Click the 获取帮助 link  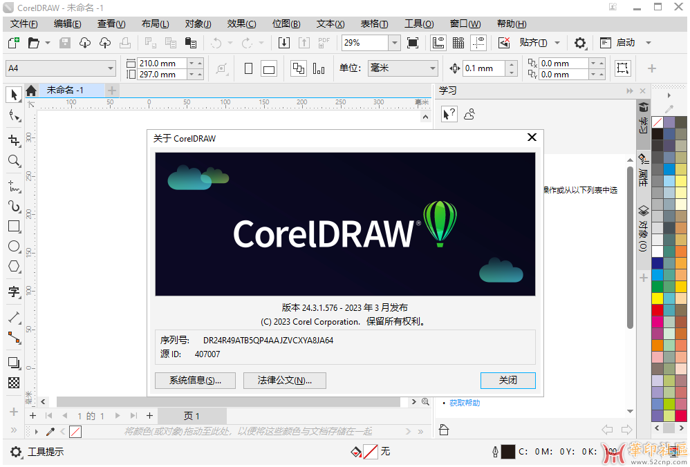(465, 403)
